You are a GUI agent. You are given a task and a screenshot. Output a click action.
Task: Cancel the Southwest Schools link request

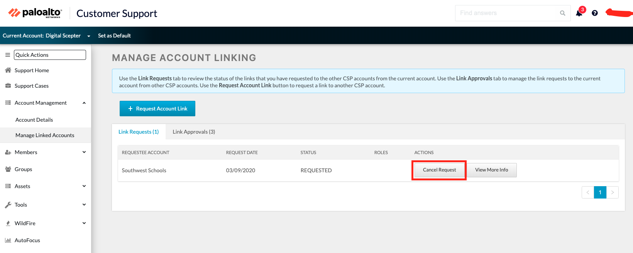click(439, 170)
